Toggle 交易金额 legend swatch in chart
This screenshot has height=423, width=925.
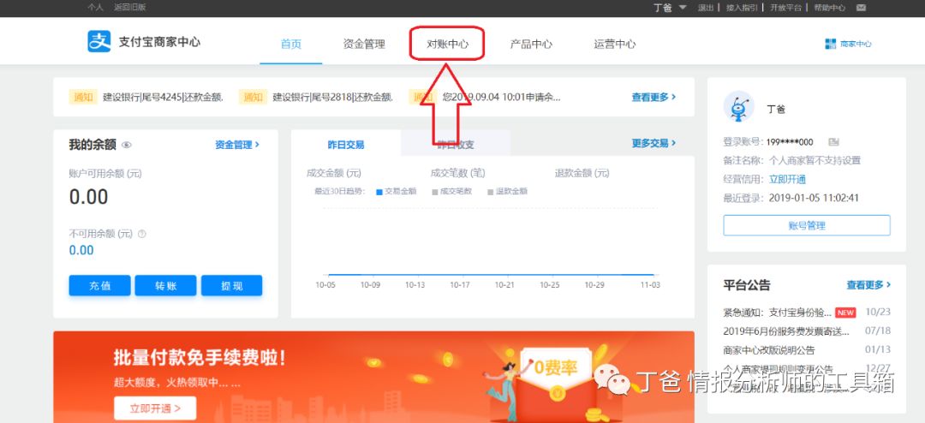(379, 192)
